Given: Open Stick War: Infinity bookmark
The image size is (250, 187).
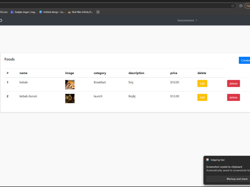Looking at the screenshot, I should (x=80, y=12).
